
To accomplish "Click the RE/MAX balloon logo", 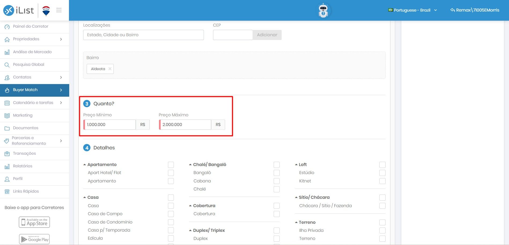I will point(46,11).
